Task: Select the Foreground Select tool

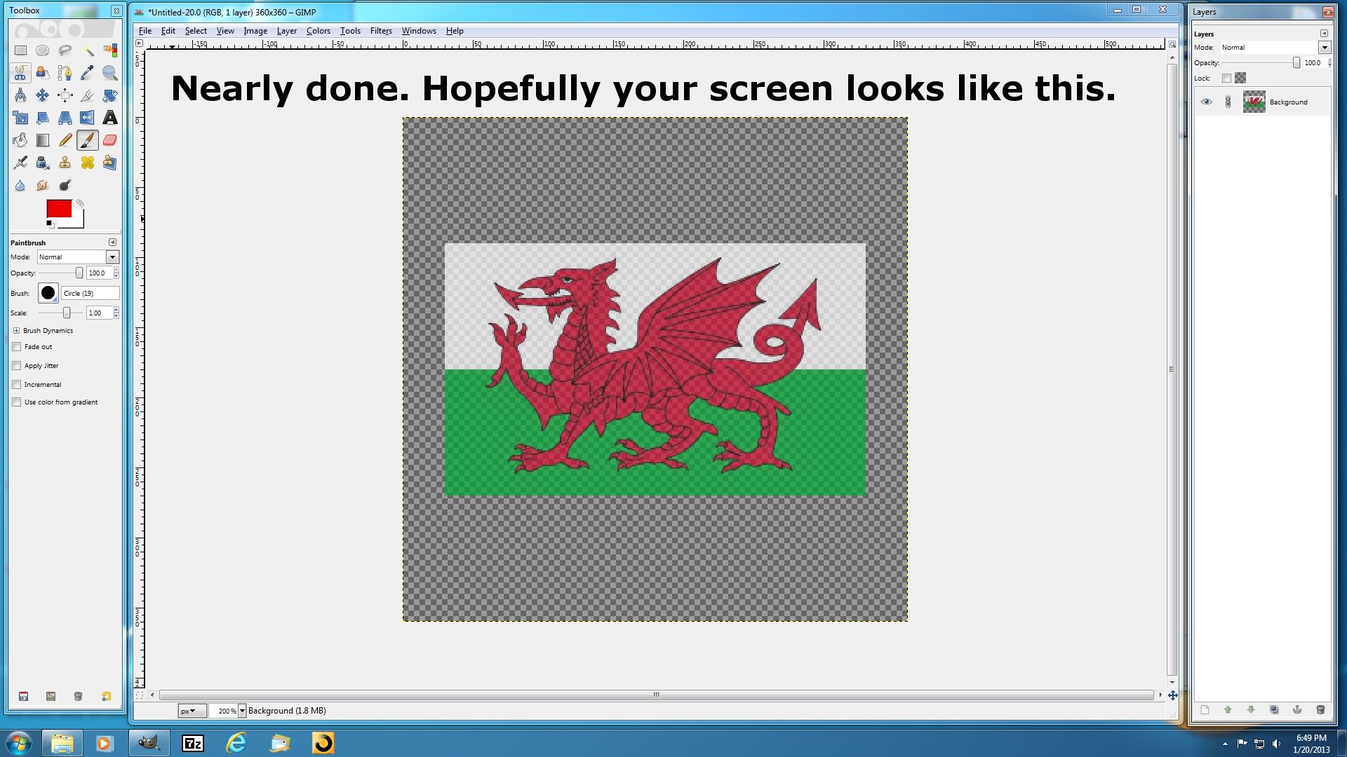Action: pyautogui.click(x=43, y=73)
